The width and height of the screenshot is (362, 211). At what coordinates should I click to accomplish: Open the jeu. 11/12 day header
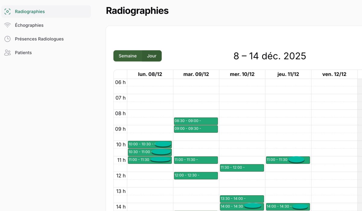click(288, 74)
